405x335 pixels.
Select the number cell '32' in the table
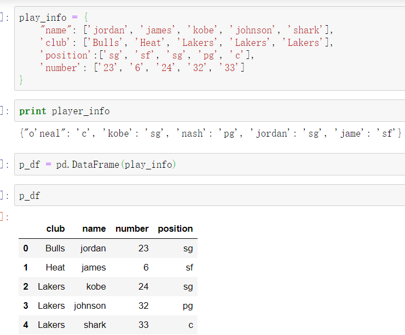pos(143,305)
